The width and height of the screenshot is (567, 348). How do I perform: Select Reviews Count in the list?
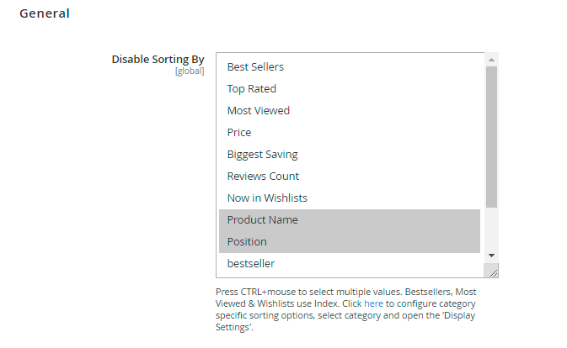point(263,177)
